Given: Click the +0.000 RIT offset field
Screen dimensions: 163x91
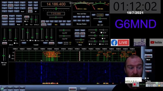Looking at the screenshot, I should [x=100, y=15].
